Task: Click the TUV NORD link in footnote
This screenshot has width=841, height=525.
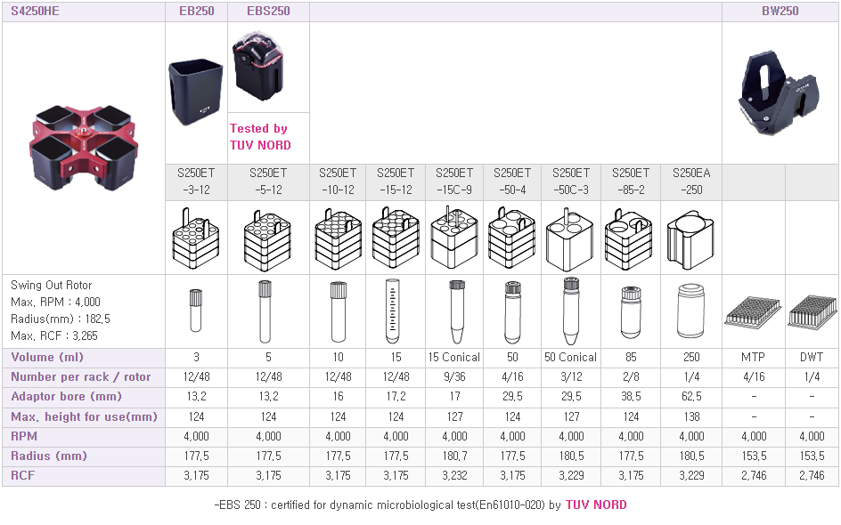Action: click(x=596, y=505)
